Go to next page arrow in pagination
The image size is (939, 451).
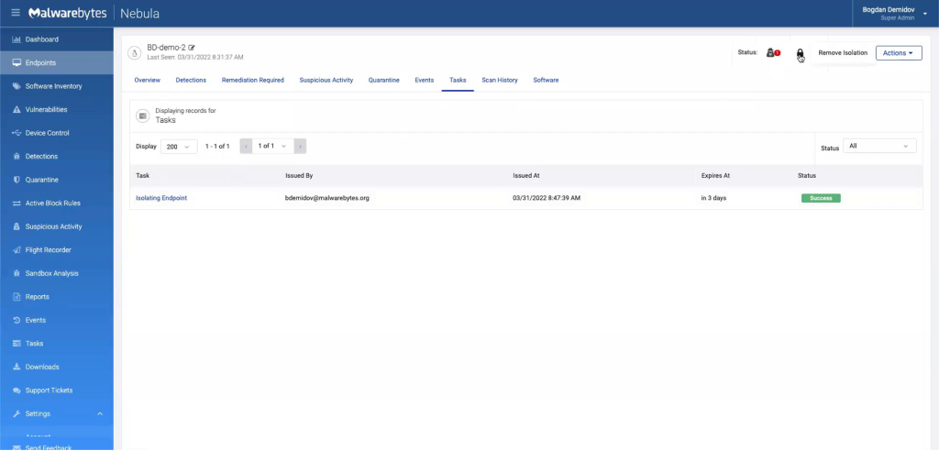click(x=300, y=146)
